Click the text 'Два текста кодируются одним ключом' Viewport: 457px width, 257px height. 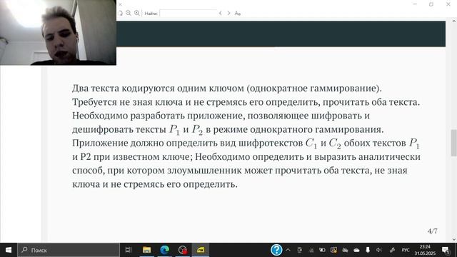tap(158, 88)
